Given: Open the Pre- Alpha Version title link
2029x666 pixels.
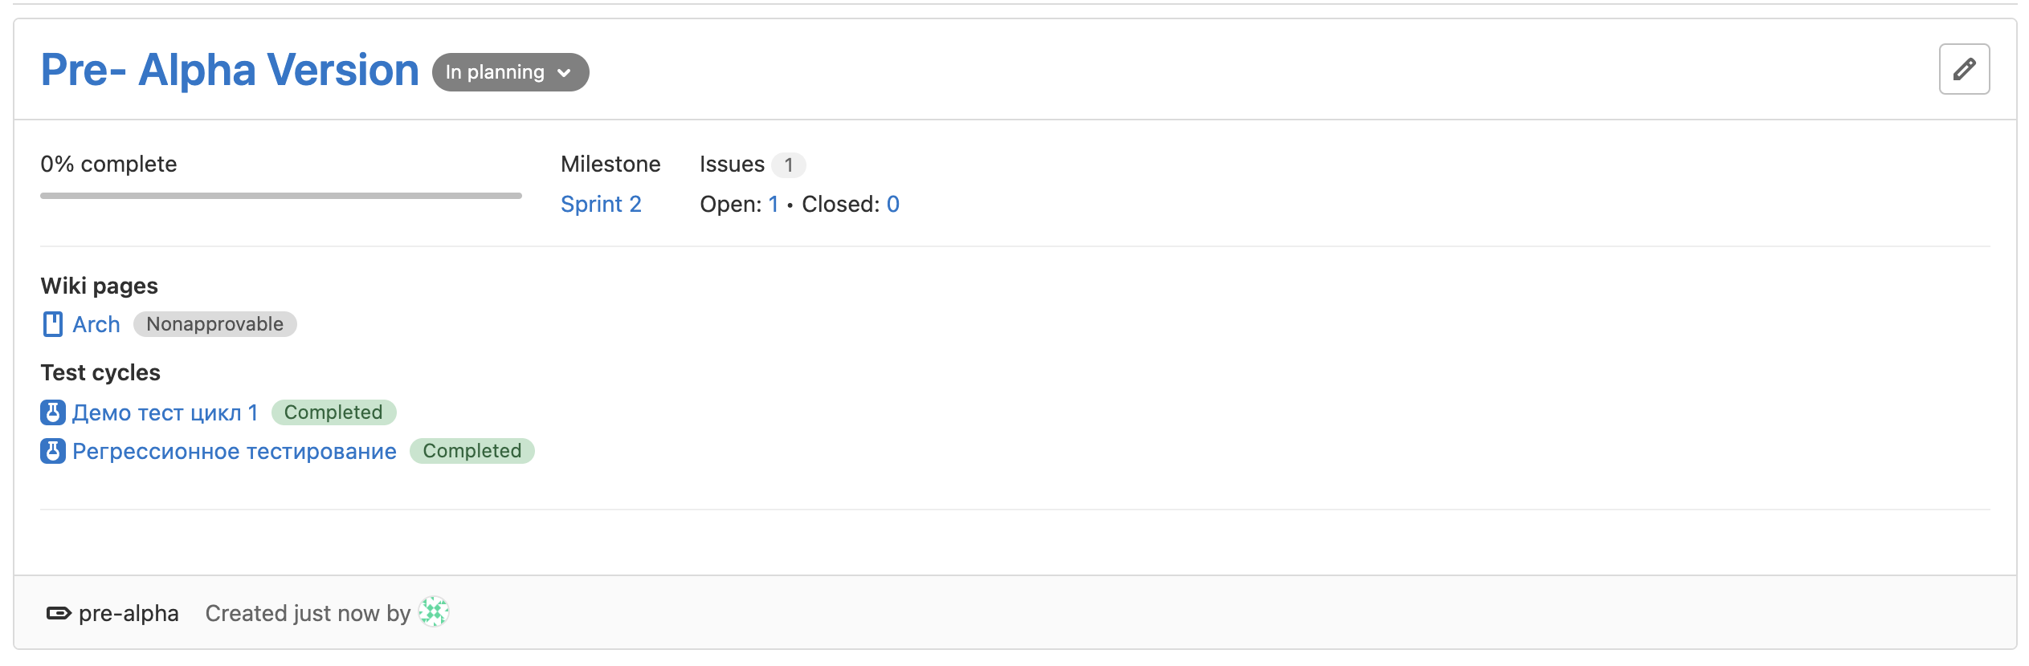Looking at the screenshot, I should click(x=230, y=70).
